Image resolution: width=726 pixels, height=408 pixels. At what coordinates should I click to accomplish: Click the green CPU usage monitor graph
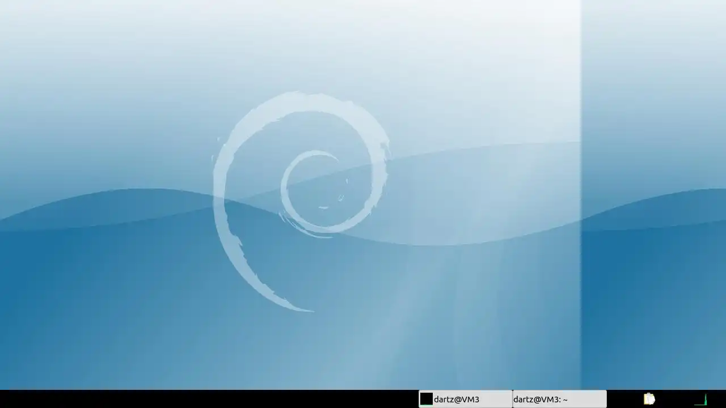coord(701,399)
